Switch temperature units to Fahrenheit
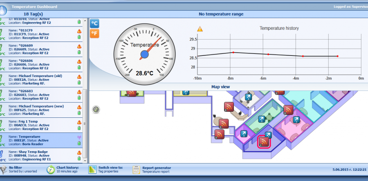Image resolution: width=368 pixels, height=181 pixels. tap(94, 33)
